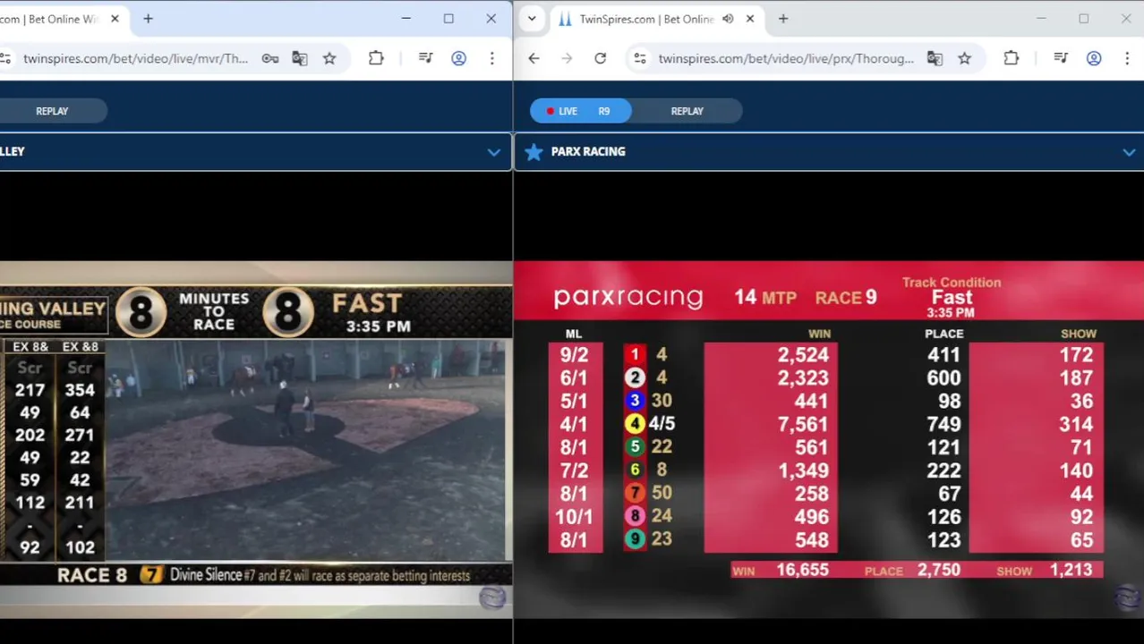Minimize the left browser window
Viewport: 1144px width, 644px height.
(x=406, y=19)
